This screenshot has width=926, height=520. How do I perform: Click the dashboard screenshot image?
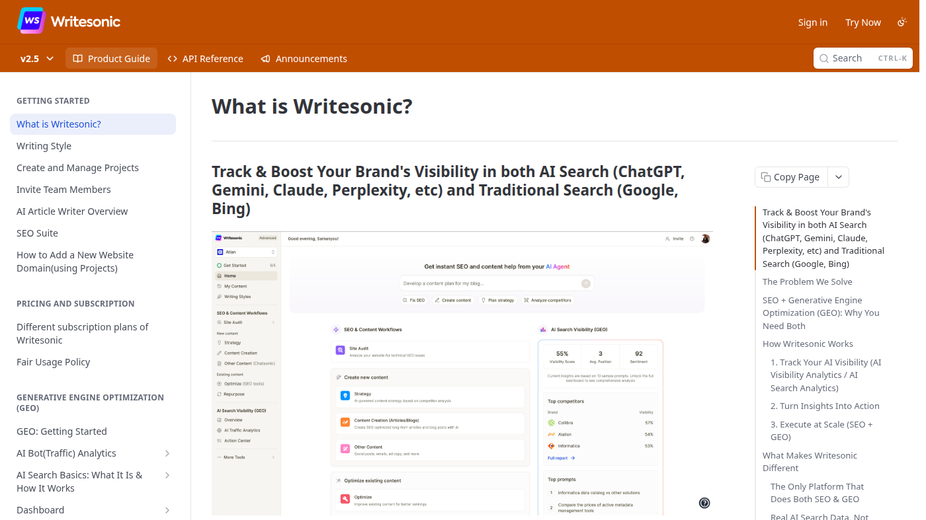pos(462,373)
